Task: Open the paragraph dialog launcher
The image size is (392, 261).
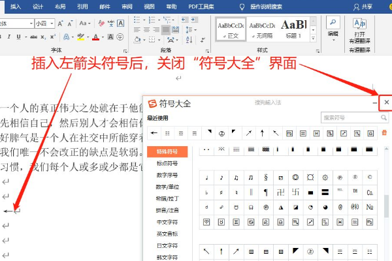Action: tap(207, 51)
